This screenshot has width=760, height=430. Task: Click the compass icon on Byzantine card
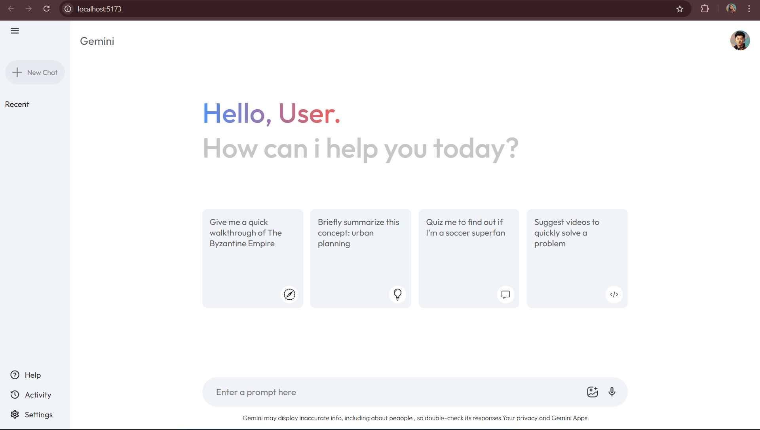tap(289, 295)
